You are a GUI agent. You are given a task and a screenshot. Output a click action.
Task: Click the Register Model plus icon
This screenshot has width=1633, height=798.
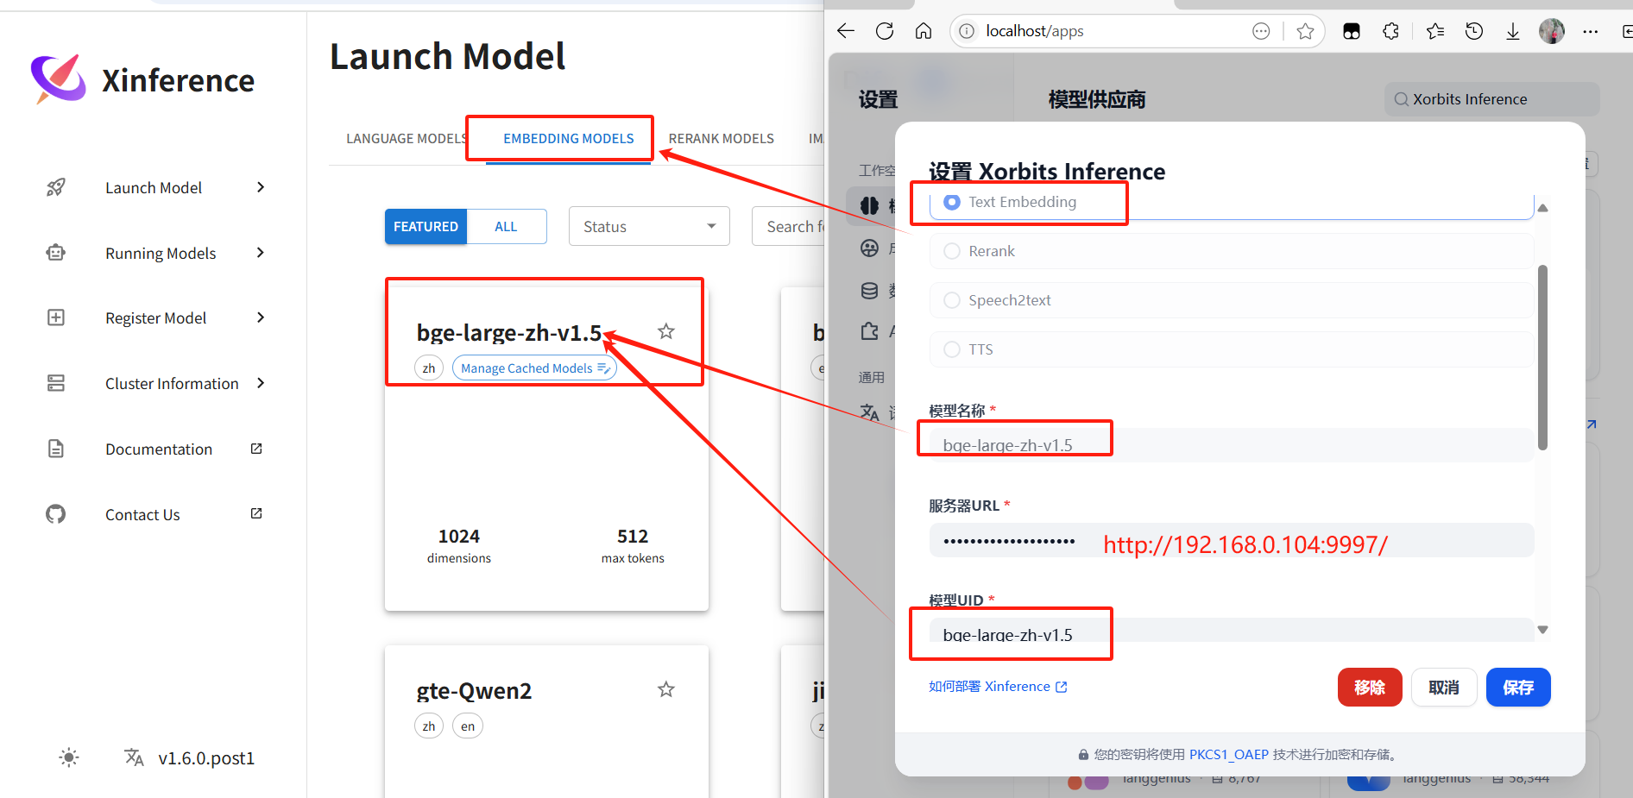(x=56, y=317)
